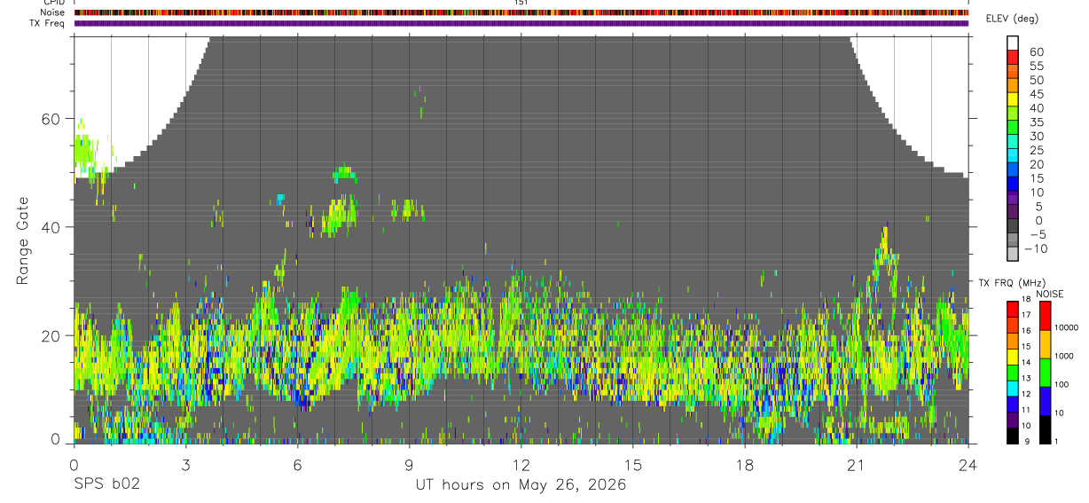Select the green segment of the NOISE bar
The height and width of the screenshot is (503, 1089).
pos(1045,373)
